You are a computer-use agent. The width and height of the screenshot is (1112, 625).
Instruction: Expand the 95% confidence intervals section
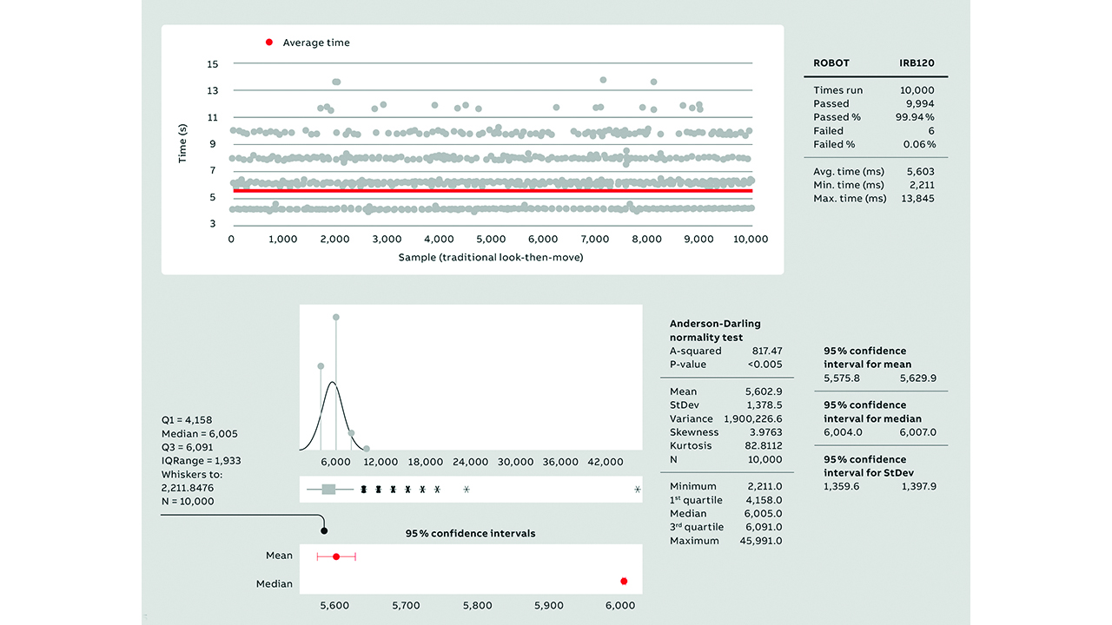point(471,533)
